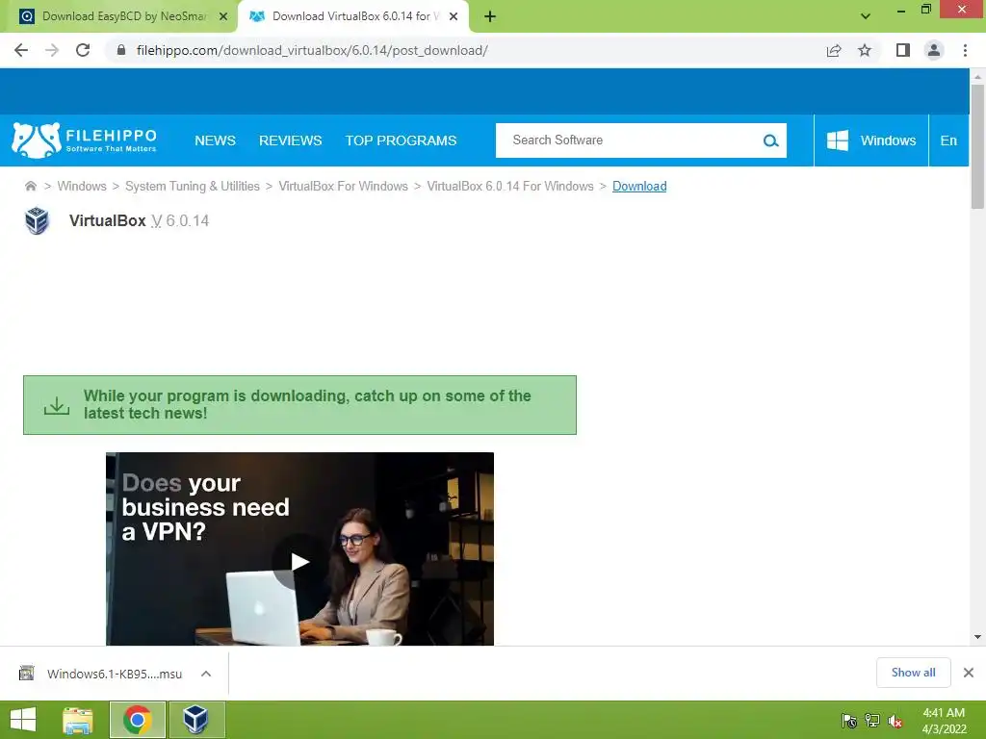
Task: Play the VPN business video
Action: click(300, 562)
